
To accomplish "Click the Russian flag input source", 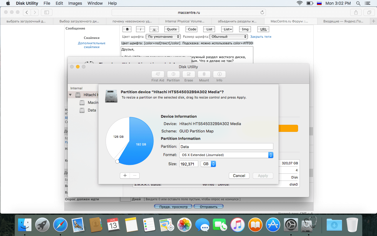I will coord(319,3).
